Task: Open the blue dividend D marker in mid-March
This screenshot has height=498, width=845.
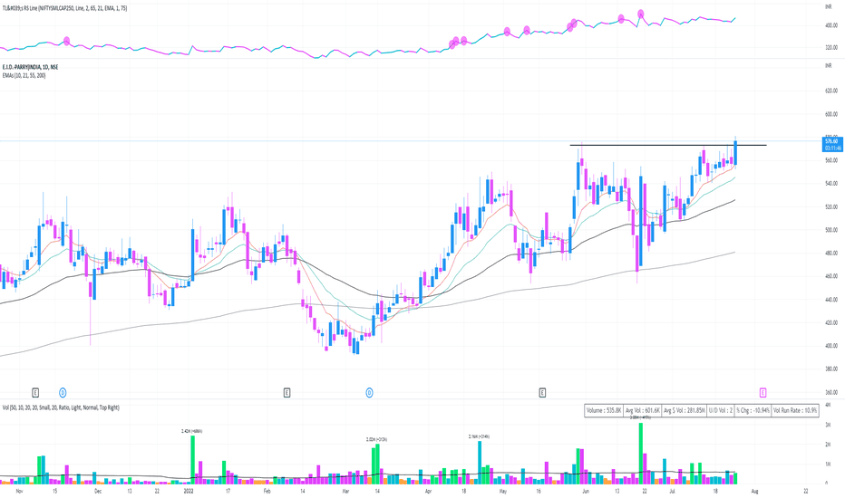Action: pyautogui.click(x=369, y=392)
